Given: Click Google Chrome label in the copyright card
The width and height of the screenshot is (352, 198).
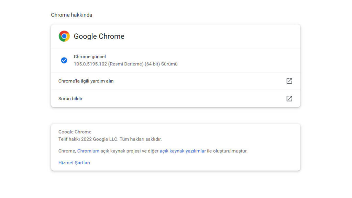Looking at the screenshot, I should pos(75,132).
